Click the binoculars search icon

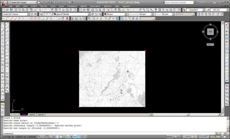coord(195,2)
